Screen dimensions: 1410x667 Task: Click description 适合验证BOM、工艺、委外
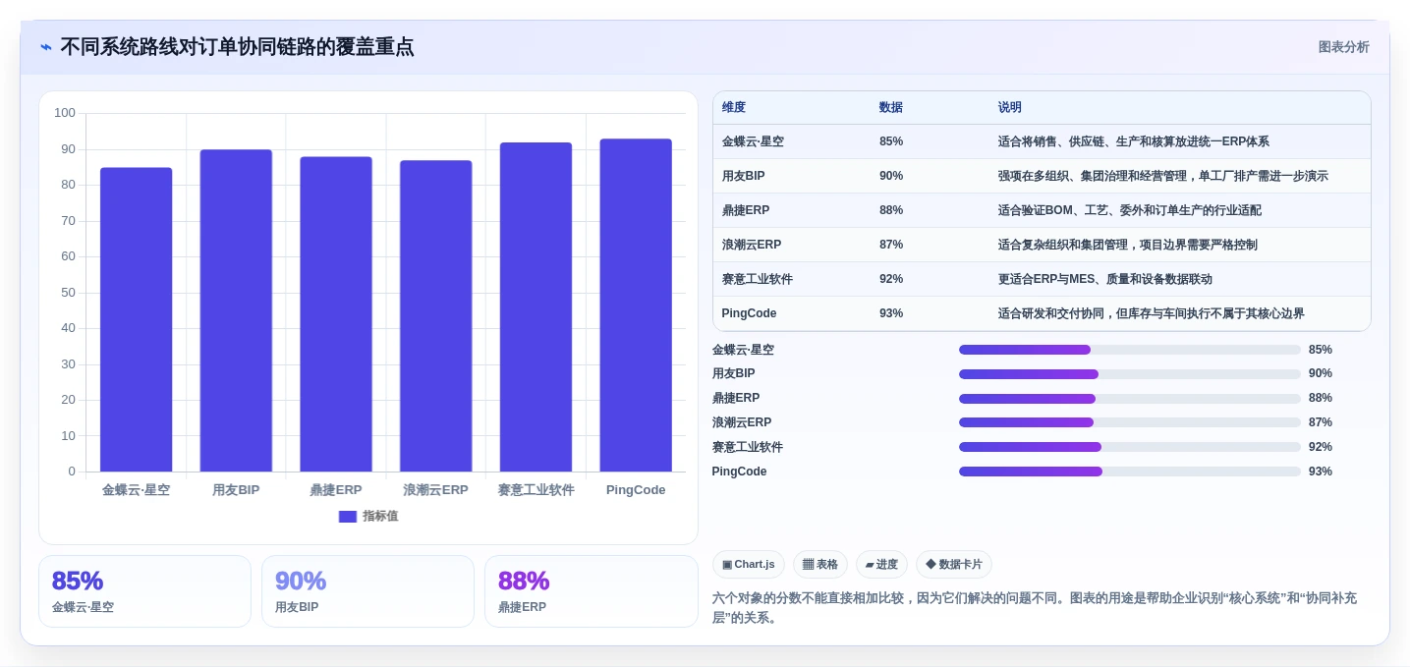click(x=1130, y=211)
